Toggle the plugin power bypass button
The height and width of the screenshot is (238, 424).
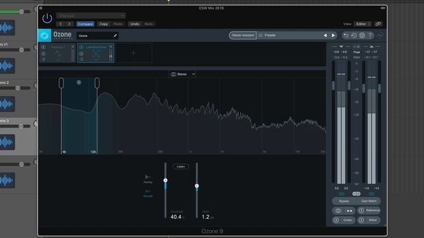[47, 19]
